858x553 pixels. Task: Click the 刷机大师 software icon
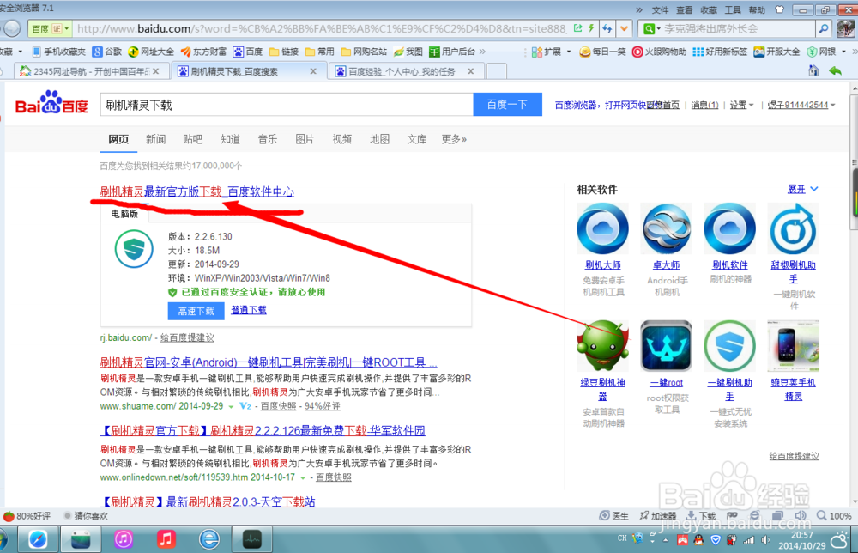click(602, 229)
